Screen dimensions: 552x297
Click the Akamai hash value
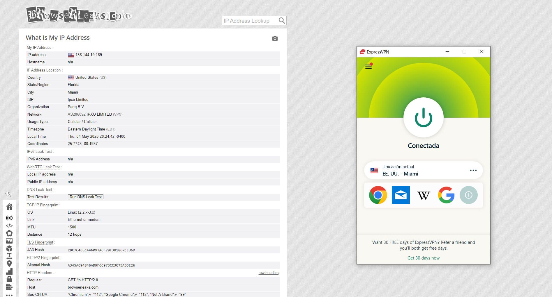pos(101,265)
